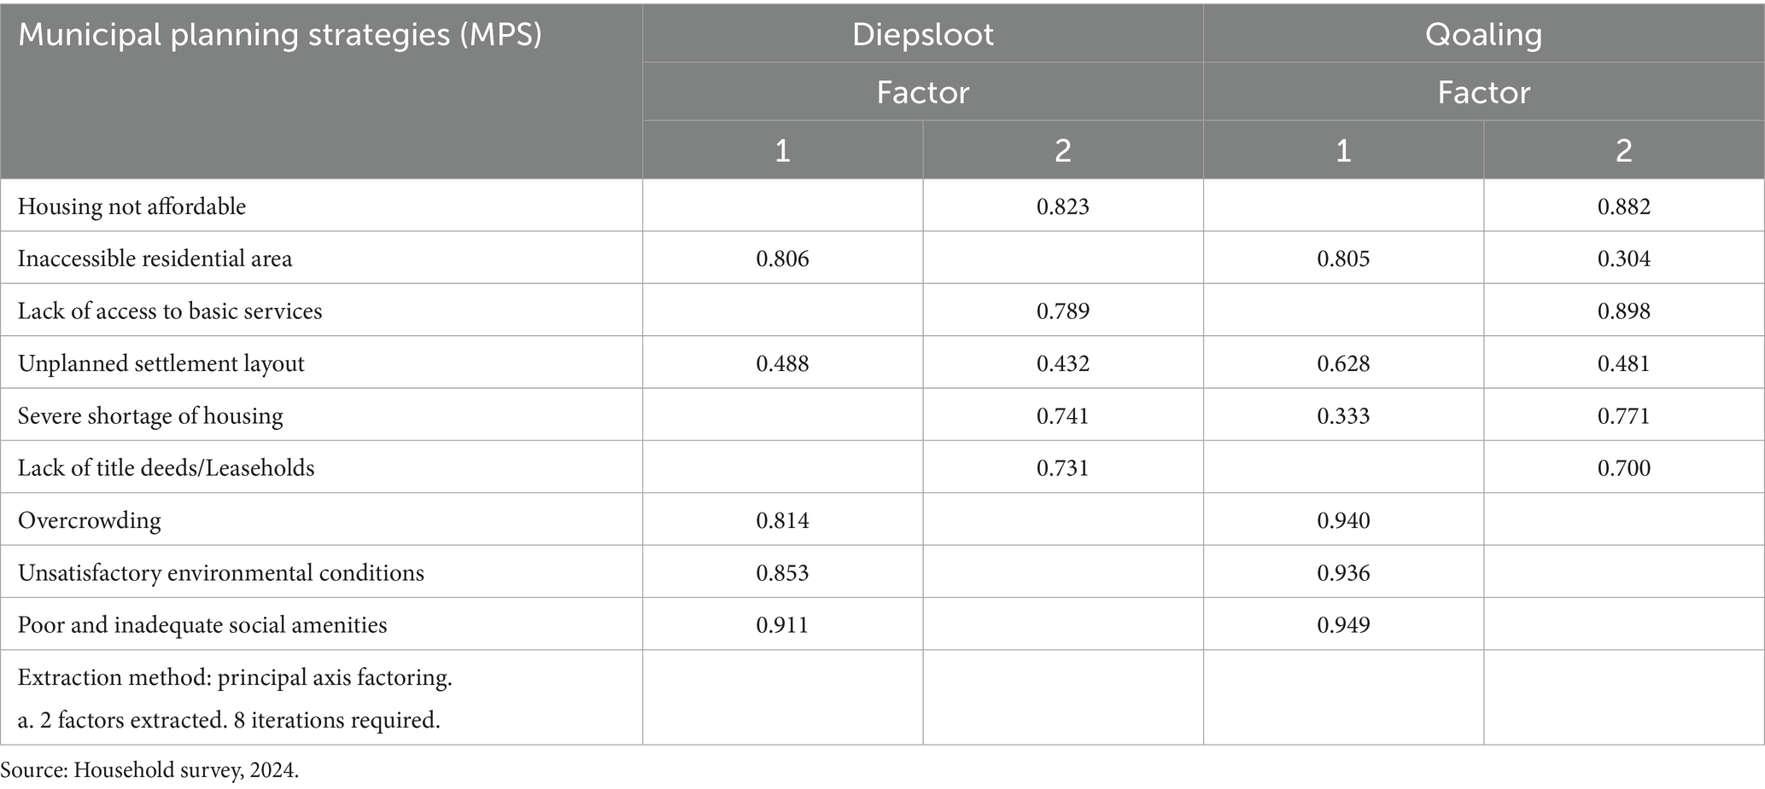Click the 0.823 value cell

pyautogui.click(x=1062, y=206)
